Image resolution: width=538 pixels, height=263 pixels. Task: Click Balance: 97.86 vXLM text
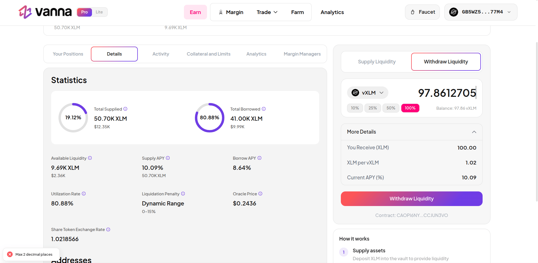coord(456,108)
